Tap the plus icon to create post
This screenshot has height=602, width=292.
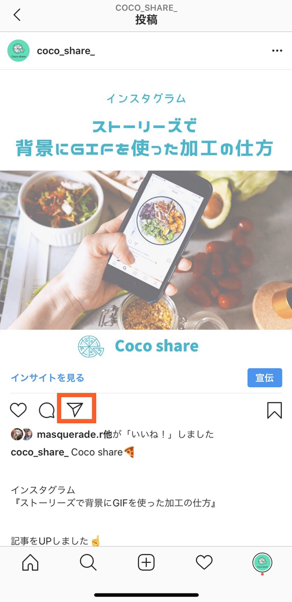tap(146, 563)
